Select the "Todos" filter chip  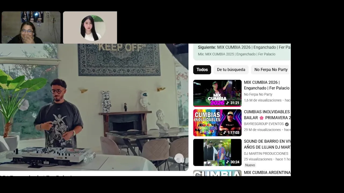tap(202, 70)
